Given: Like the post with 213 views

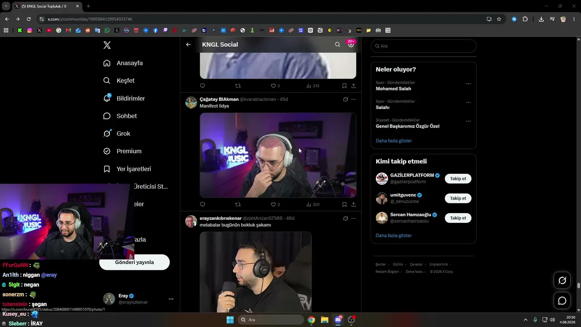Looking at the screenshot, I should pos(275,86).
